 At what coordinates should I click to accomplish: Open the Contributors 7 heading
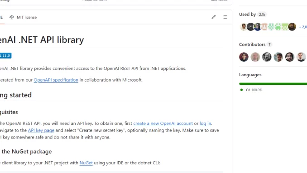pos(255,44)
